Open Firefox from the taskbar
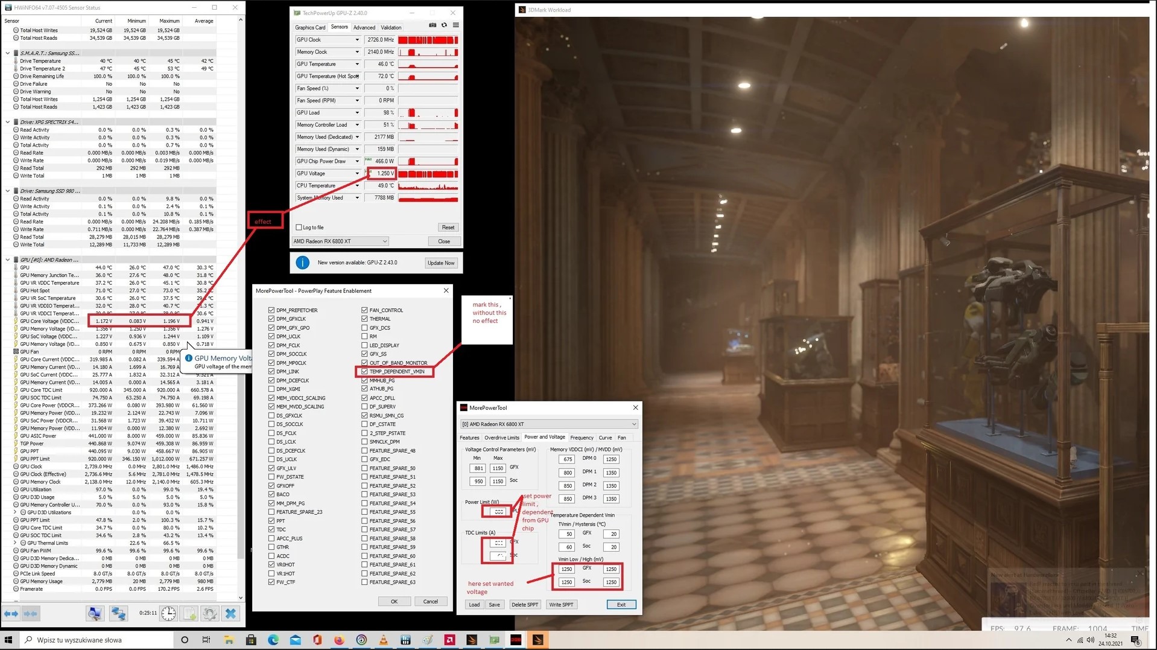This screenshot has width=1157, height=650. tap(339, 640)
